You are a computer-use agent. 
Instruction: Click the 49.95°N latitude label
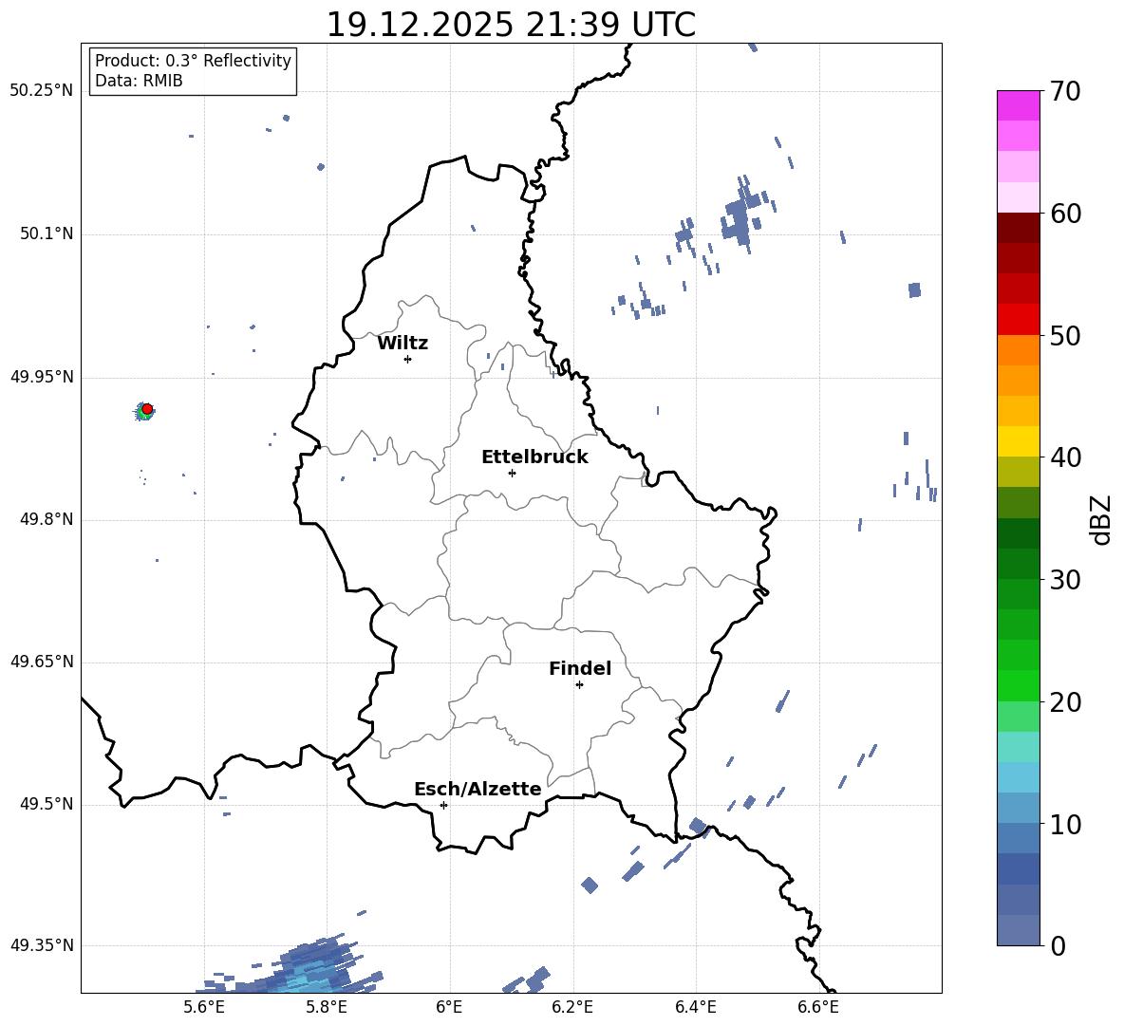tap(42, 377)
